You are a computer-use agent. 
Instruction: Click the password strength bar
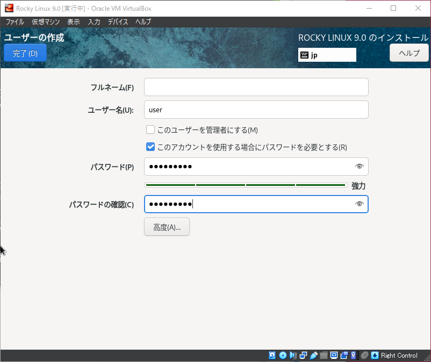click(246, 185)
